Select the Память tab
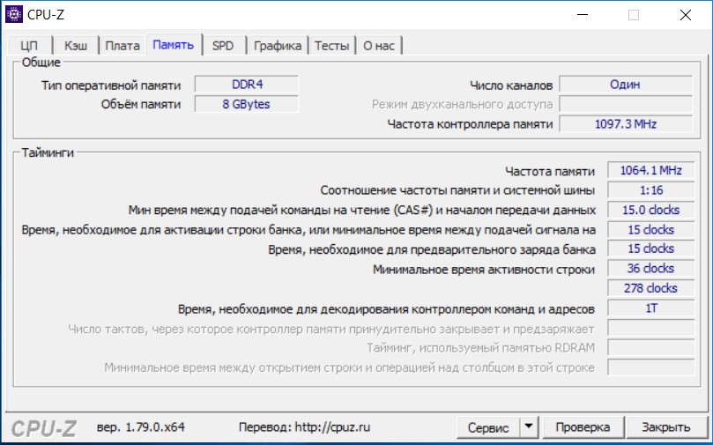The width and height of the screenshot is (713, 445). (174, 45)
